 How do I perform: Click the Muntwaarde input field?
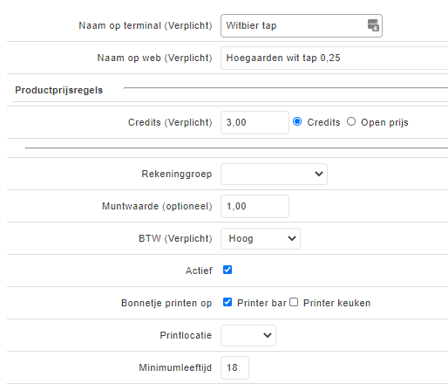pyautogui.click(x=255, y=206)
